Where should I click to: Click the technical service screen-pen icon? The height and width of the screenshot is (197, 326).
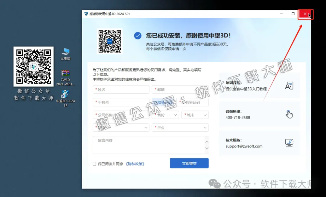[289, 142]
